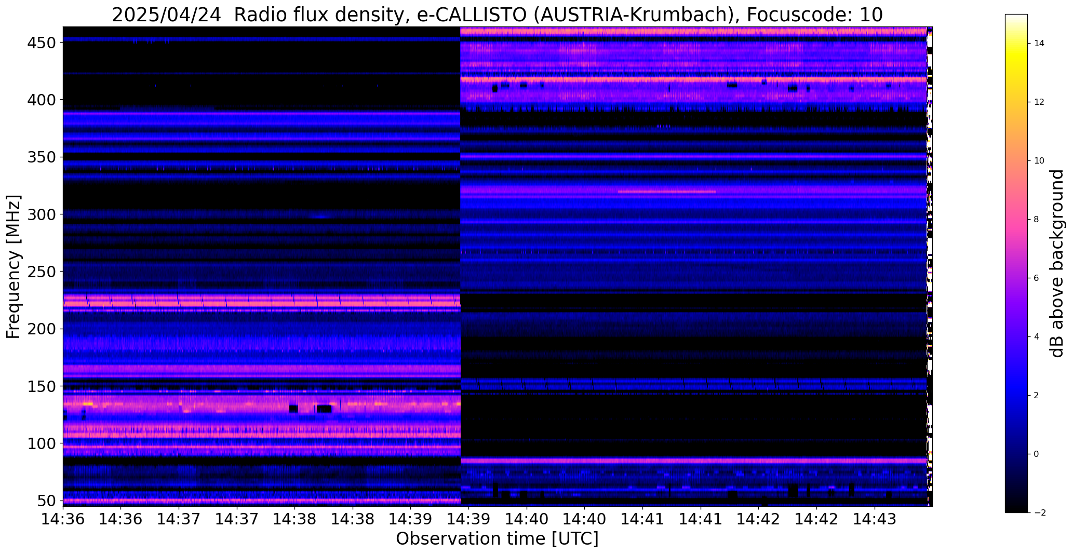This screenshot has height=554, width=1073.
Task: Click the 50 frequency axis tick label
Action: 46,501
